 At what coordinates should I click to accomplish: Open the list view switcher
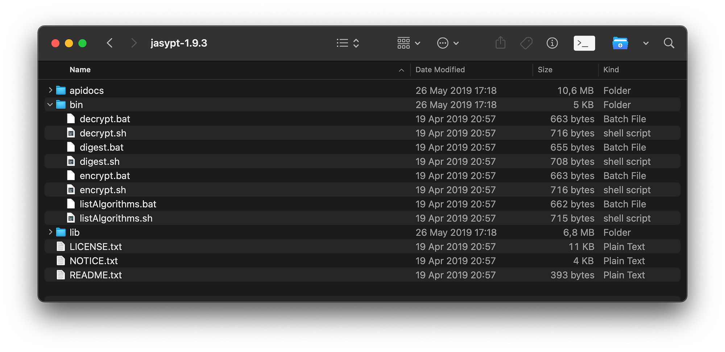[348, 43]
